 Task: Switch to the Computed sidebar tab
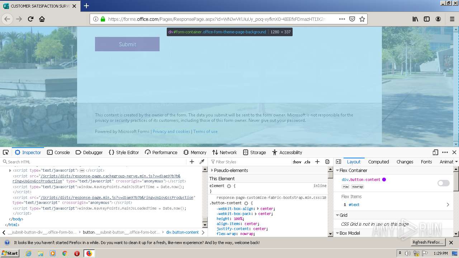click(x=378, y=162)
